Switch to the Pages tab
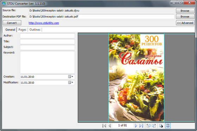 coord(22,30)
